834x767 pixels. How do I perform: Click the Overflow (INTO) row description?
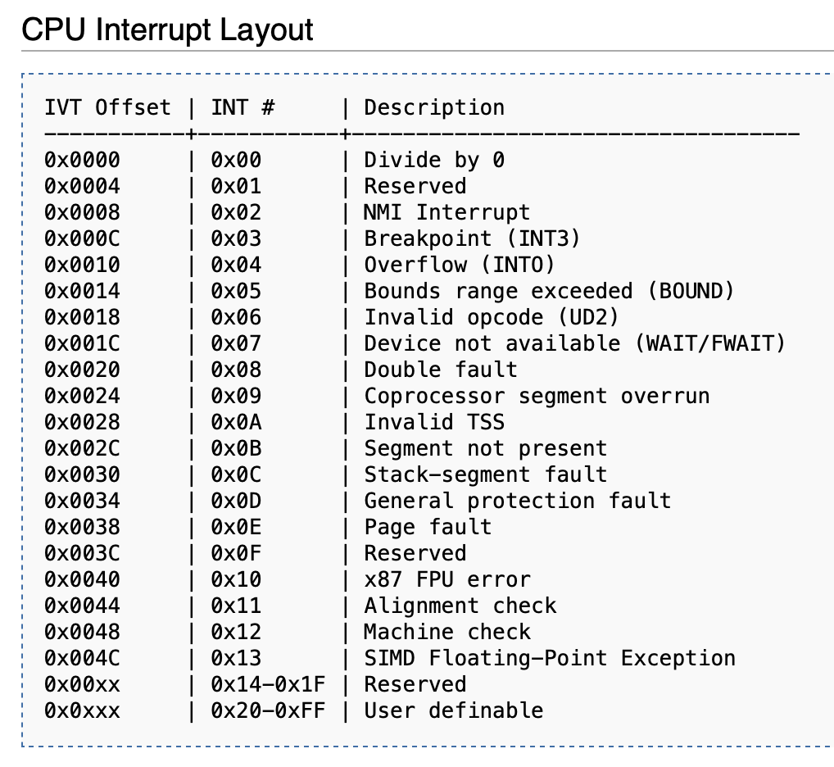pos(460,265)
